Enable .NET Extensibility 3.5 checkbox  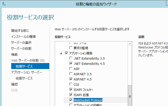click(71, 58)
